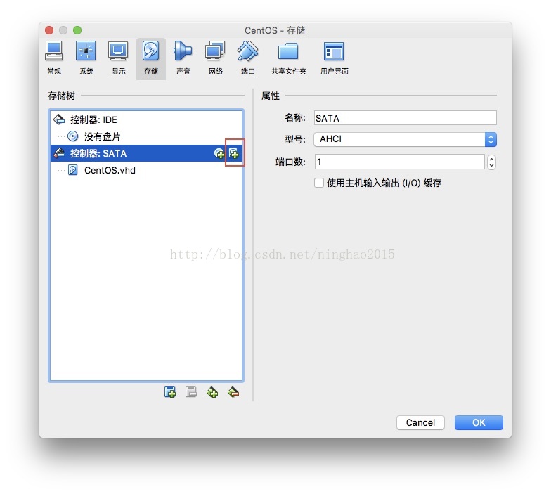The height and width of the screenshot is (494, 551).
Task: Open the 共享文件夹 (Shared Folders) section
Action: [288, 58]
